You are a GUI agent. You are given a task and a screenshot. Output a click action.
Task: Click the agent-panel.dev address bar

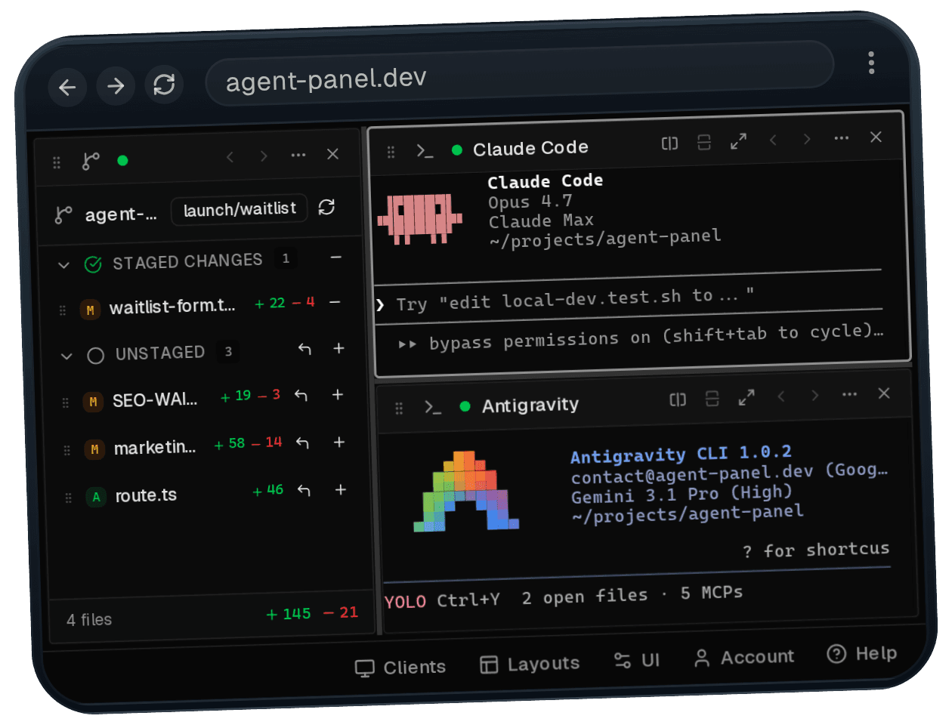[519, 74]
